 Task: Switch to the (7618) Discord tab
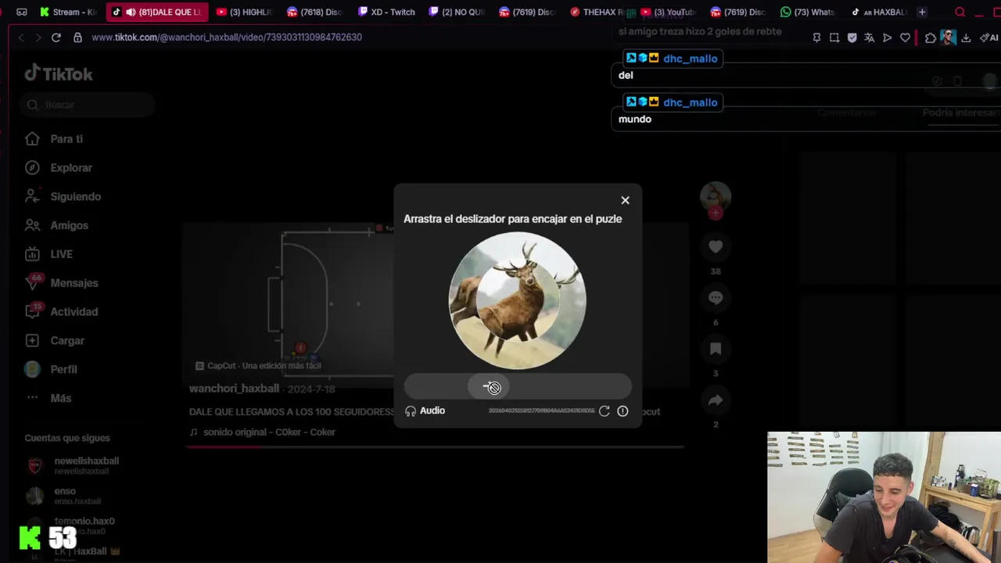point(314,12)
